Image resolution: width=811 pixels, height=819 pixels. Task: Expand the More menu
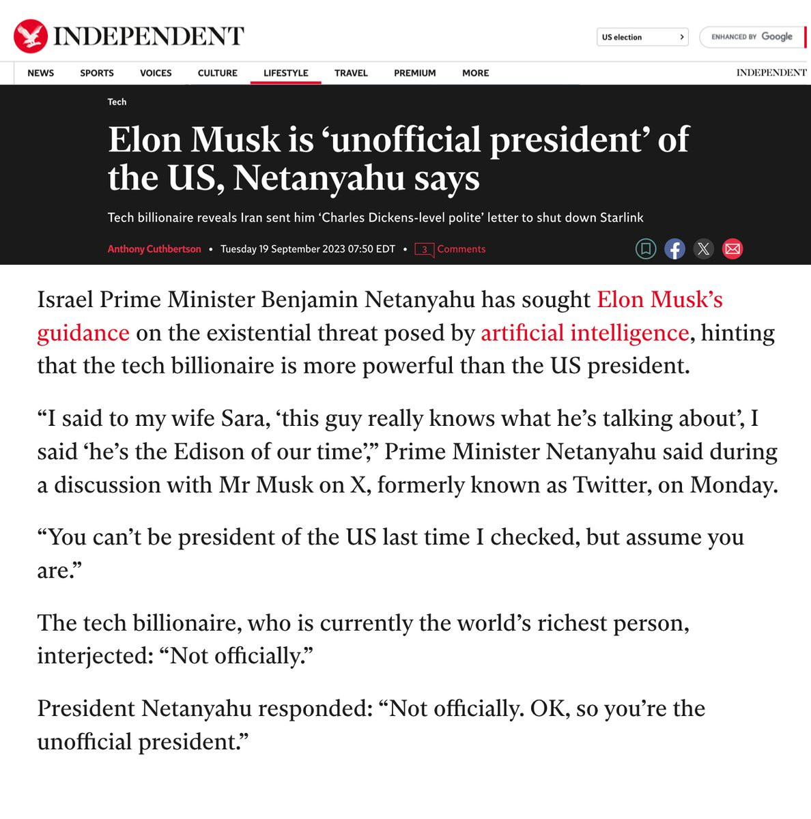point(476,73)
